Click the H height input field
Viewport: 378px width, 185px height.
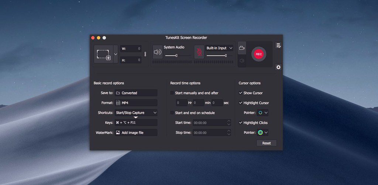131,60
